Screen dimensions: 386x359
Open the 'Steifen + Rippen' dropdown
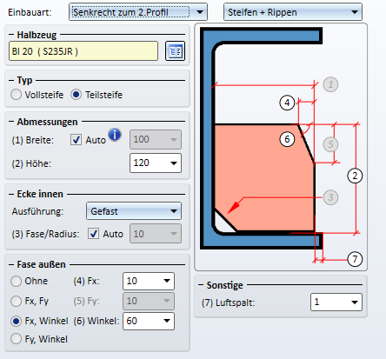[293, 12]
